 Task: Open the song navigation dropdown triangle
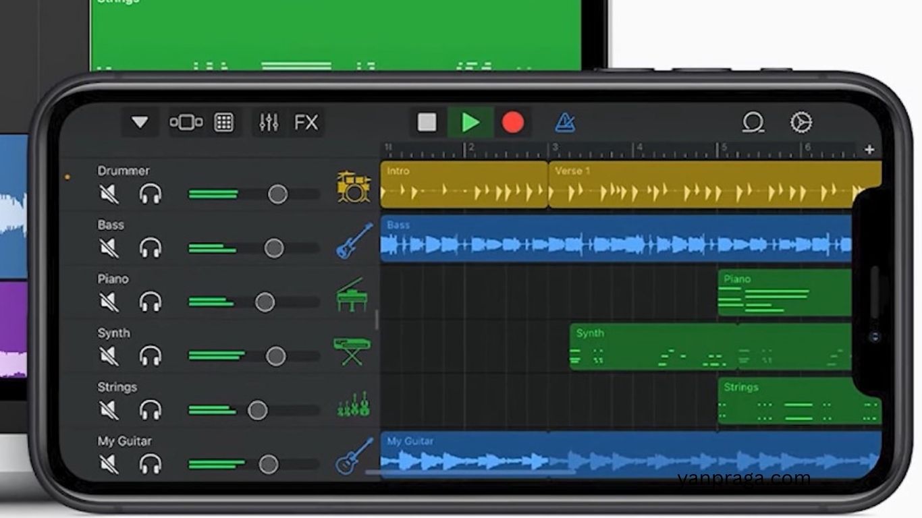[x=140, y=123]
